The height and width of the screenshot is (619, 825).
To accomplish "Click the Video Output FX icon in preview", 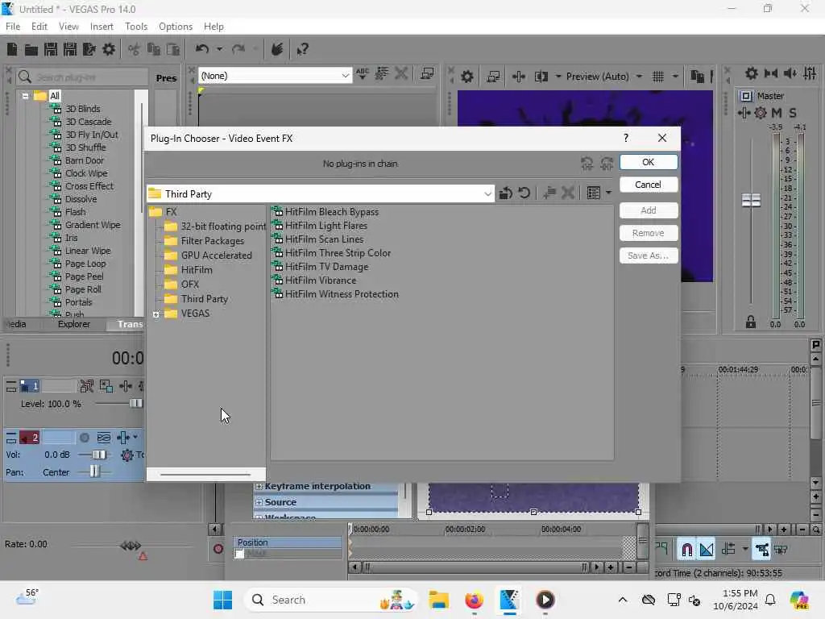I will pos(518,77).
